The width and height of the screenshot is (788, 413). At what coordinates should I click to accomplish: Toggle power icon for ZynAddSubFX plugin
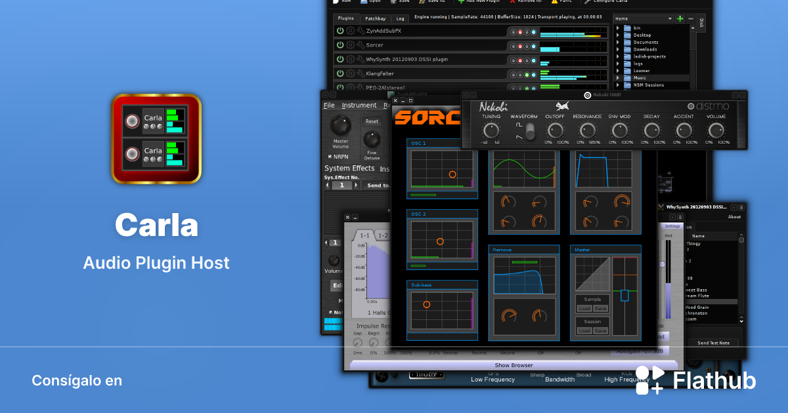point(340,31)
